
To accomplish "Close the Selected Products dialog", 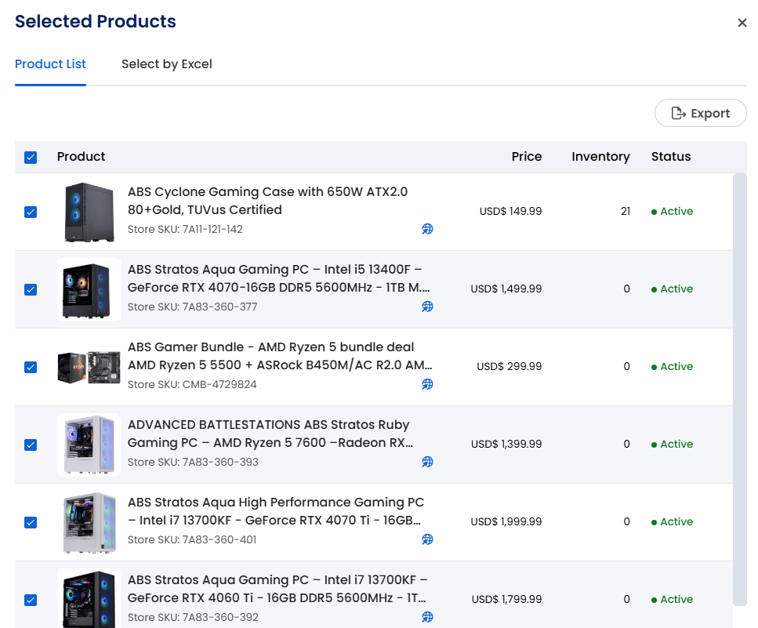I will tap(742, 23).
